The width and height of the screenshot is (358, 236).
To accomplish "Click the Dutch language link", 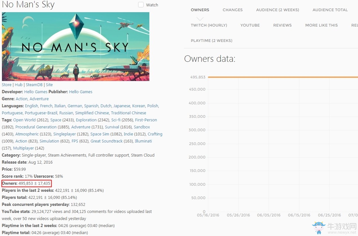I will 106,106.
